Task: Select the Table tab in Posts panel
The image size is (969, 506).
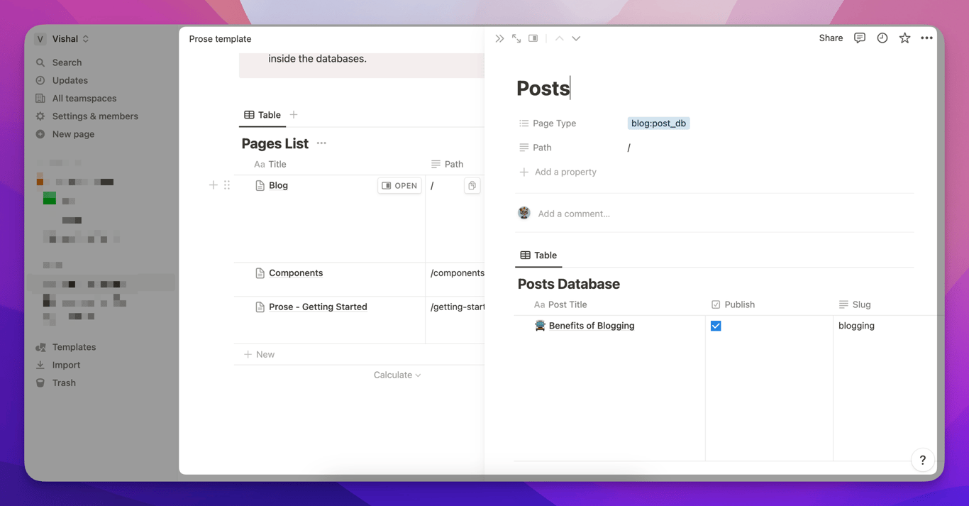Action: (538, 255)
